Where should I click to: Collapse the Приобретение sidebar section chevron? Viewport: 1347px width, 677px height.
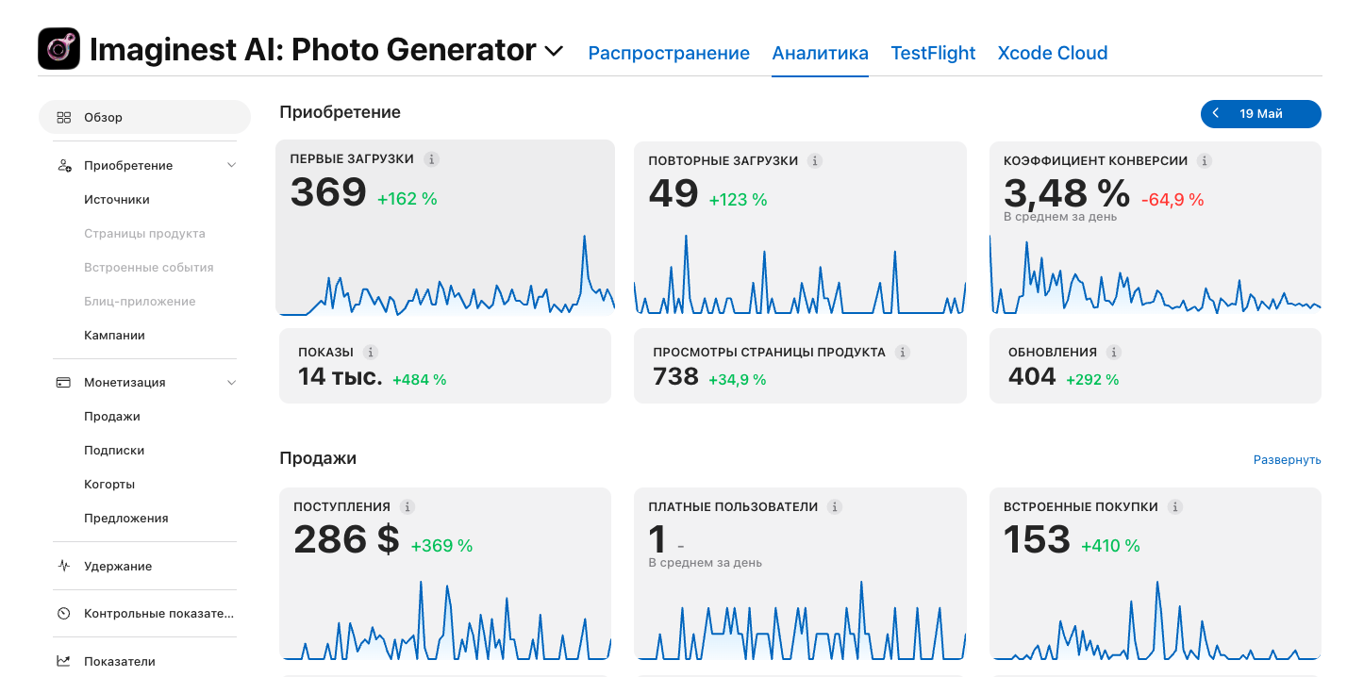232,166
